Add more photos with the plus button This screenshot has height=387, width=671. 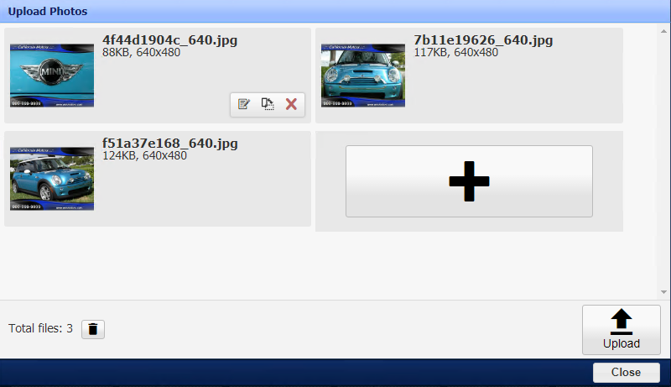tap(469, 181)
